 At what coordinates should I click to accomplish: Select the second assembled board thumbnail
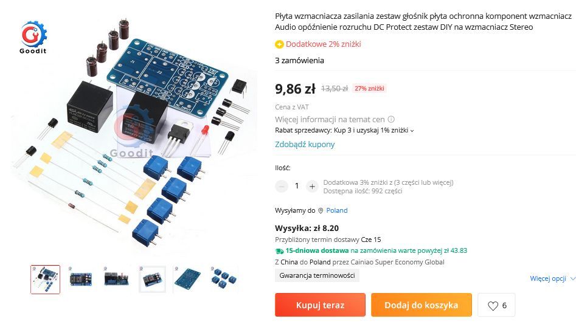(x=80, y=280)
